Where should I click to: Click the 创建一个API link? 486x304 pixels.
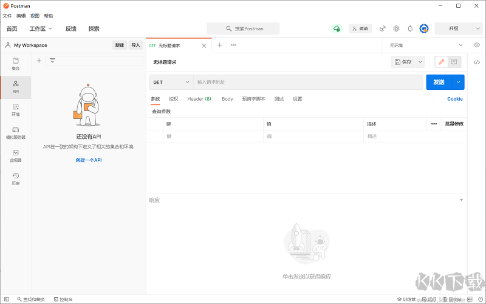(89, 160)
